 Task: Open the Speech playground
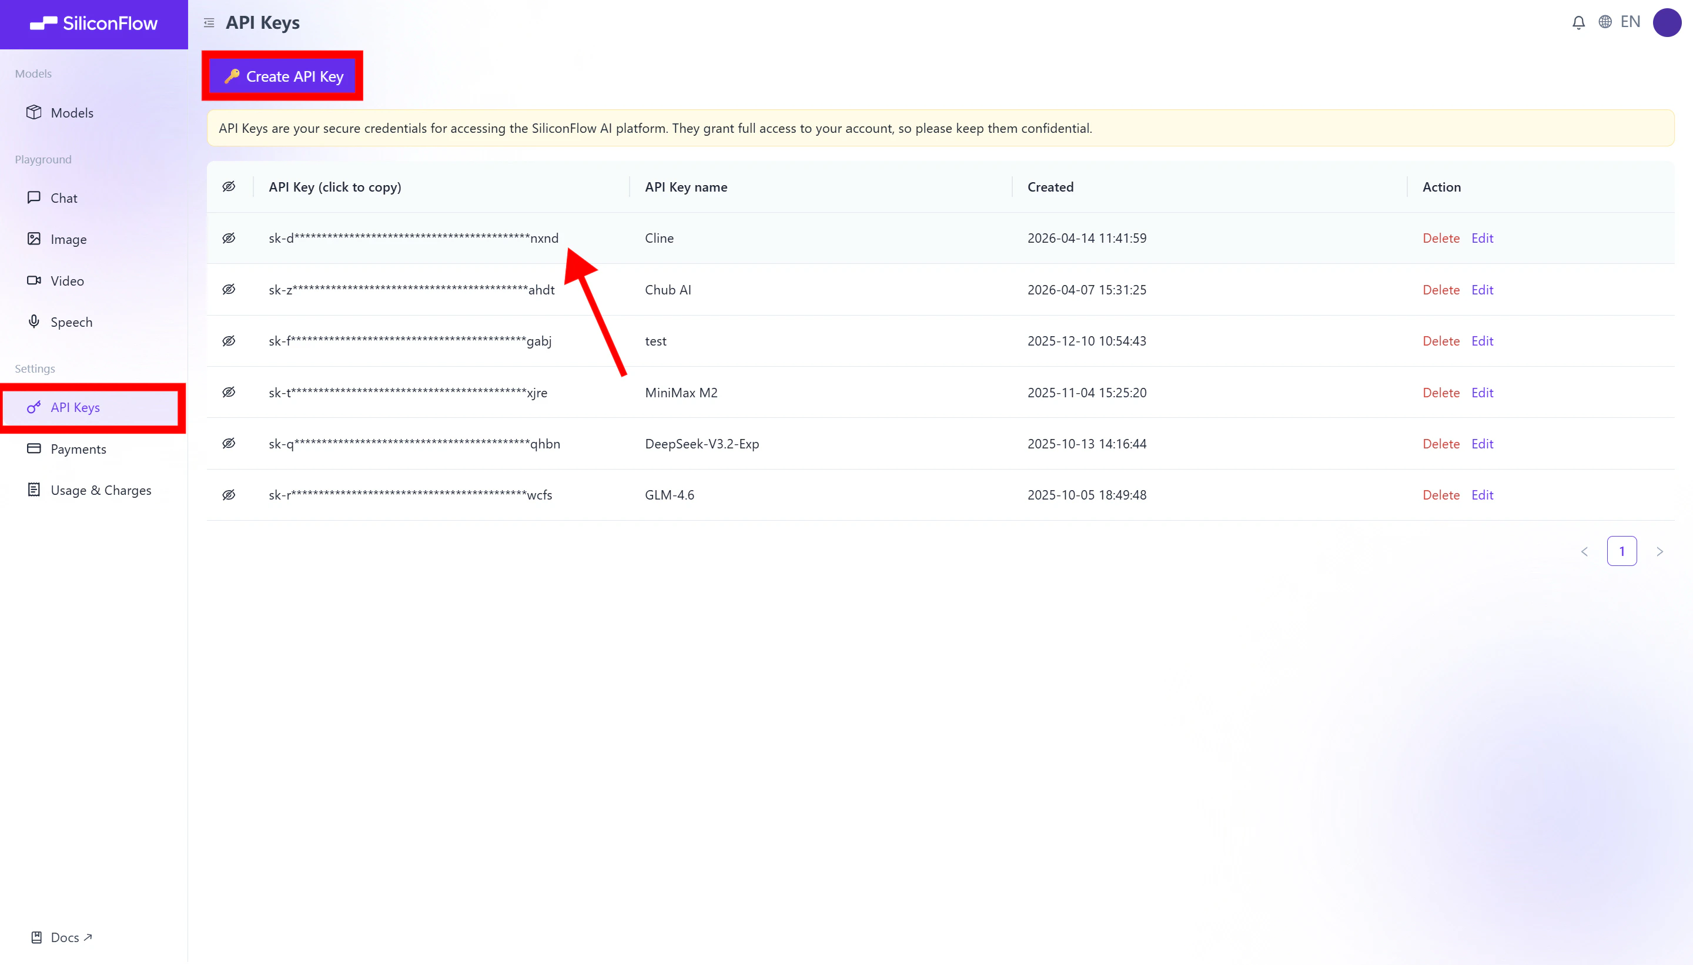71,322
